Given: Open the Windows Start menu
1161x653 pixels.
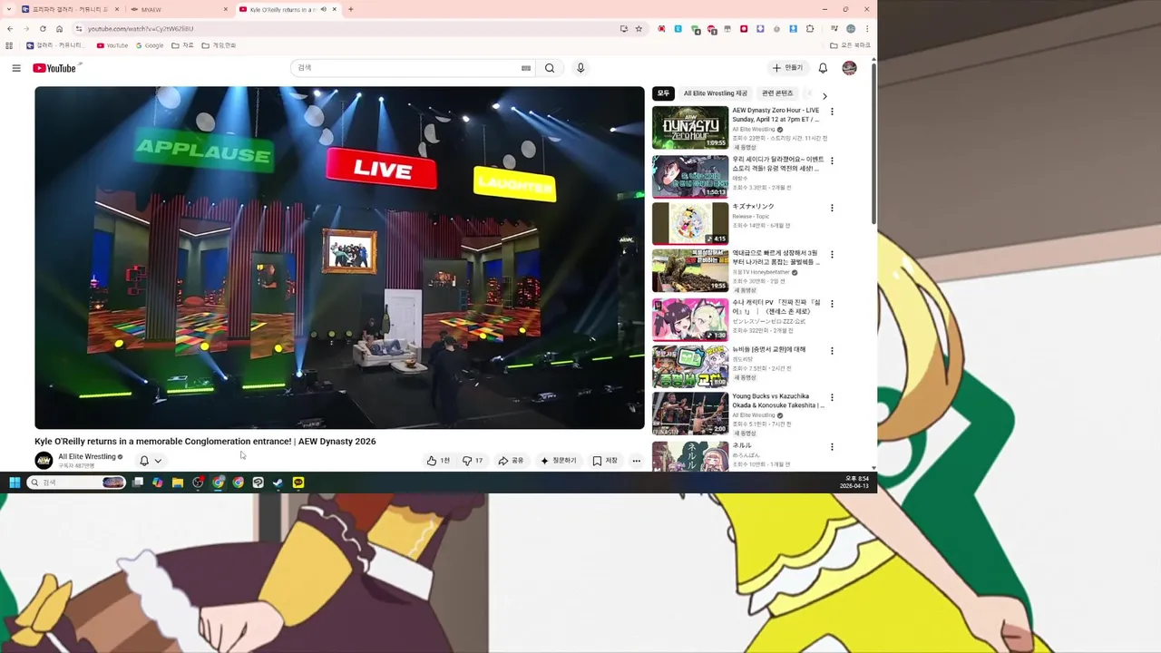Looking at the screenshot, I should (x=15, y=482).
